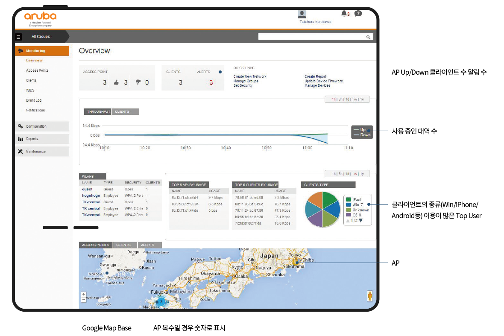Show previous page of client type legend

coord(348,221)
